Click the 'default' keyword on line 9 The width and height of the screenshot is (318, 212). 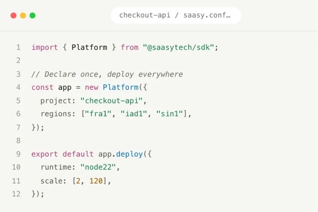[78, 154]
